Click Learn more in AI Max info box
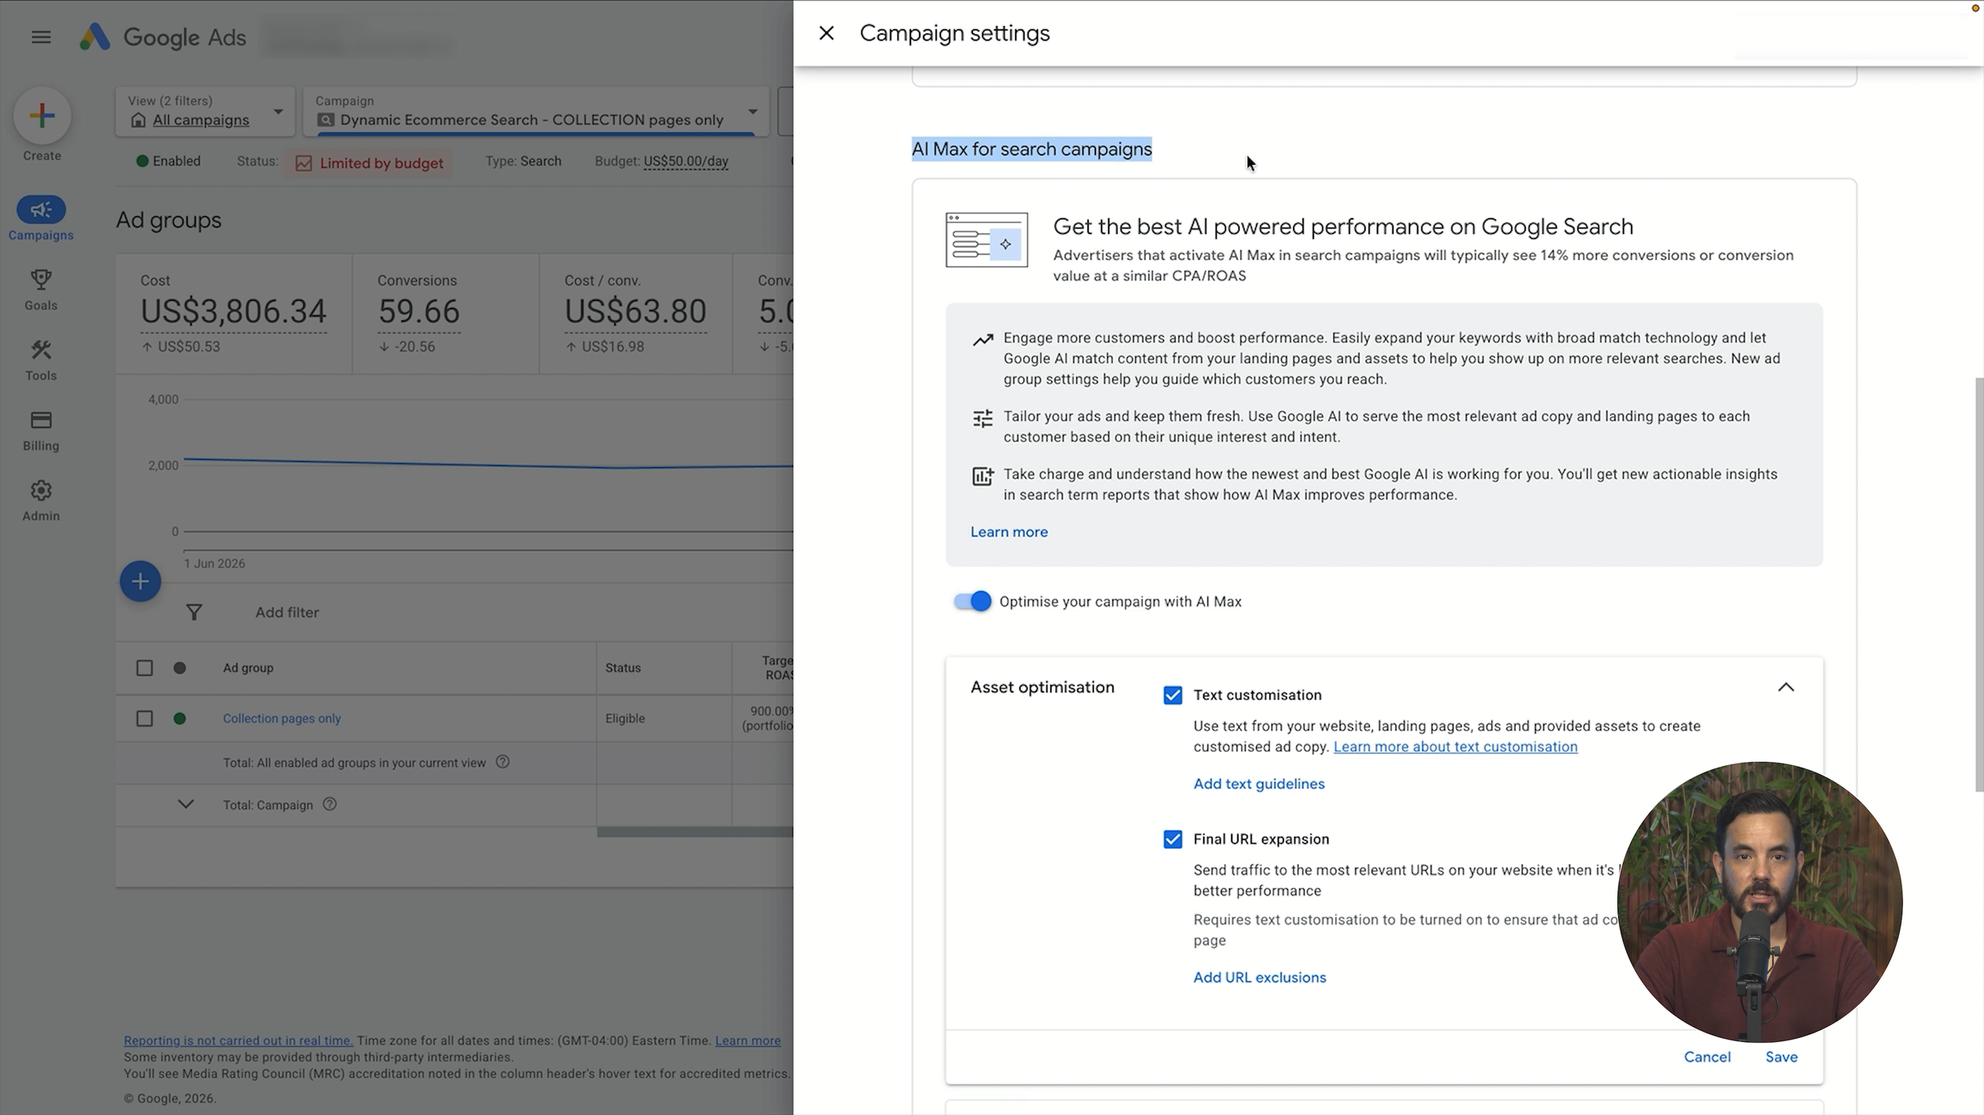Image resolution: width=1984 pixels, height=1115 pixels. (1009, 532)
